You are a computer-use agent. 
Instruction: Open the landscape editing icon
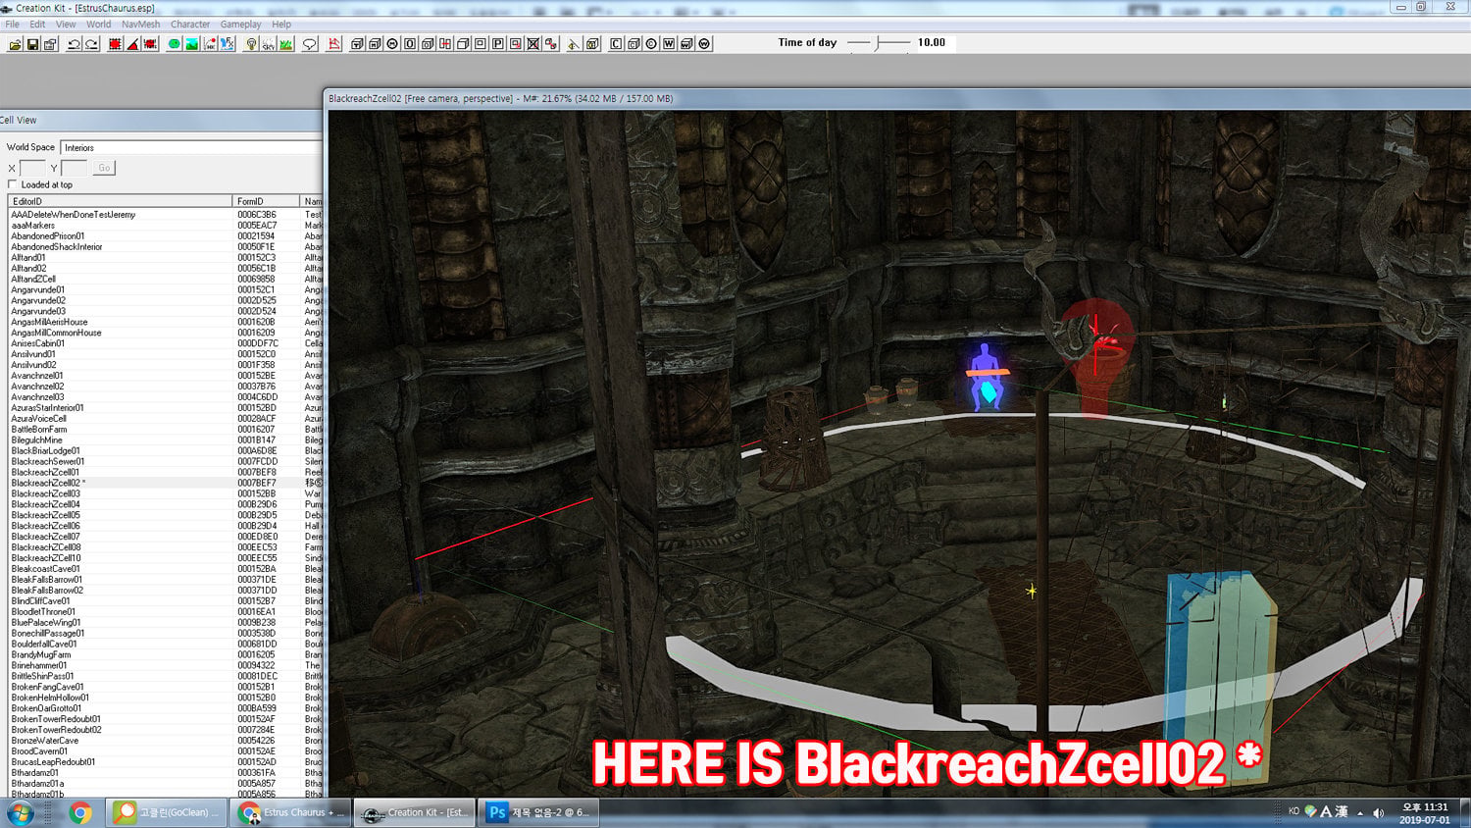(192, 44)
